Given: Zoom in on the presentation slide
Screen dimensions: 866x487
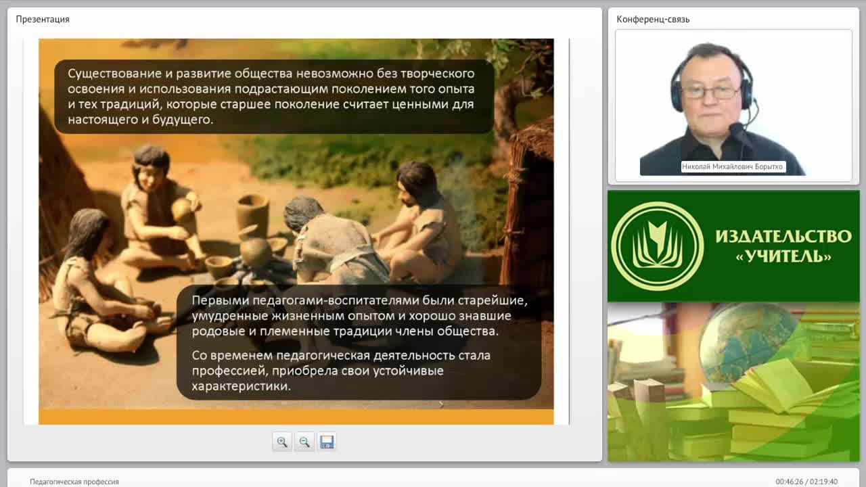Looking at the screenshot, I should 282,442.
